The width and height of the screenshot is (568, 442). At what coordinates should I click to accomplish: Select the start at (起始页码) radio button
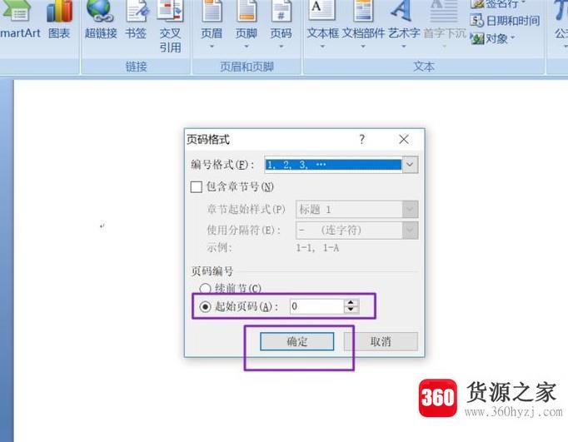click(x=205, y=307)
